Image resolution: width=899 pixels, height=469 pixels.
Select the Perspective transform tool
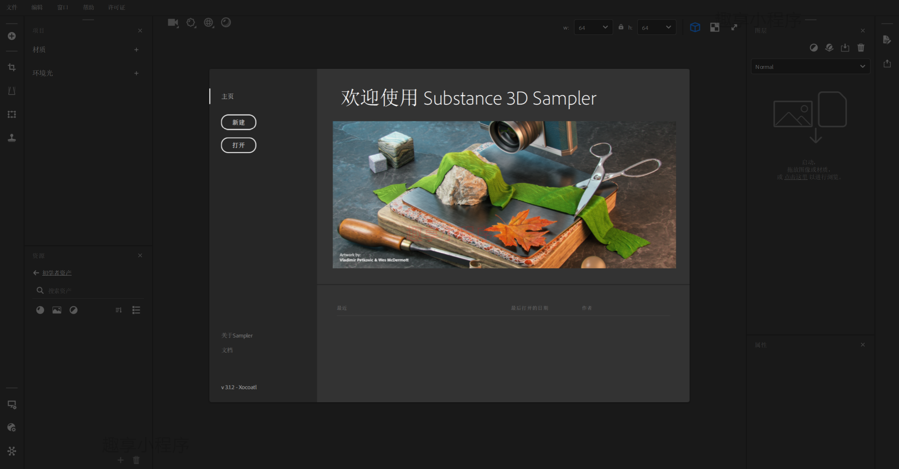point(12,91)
